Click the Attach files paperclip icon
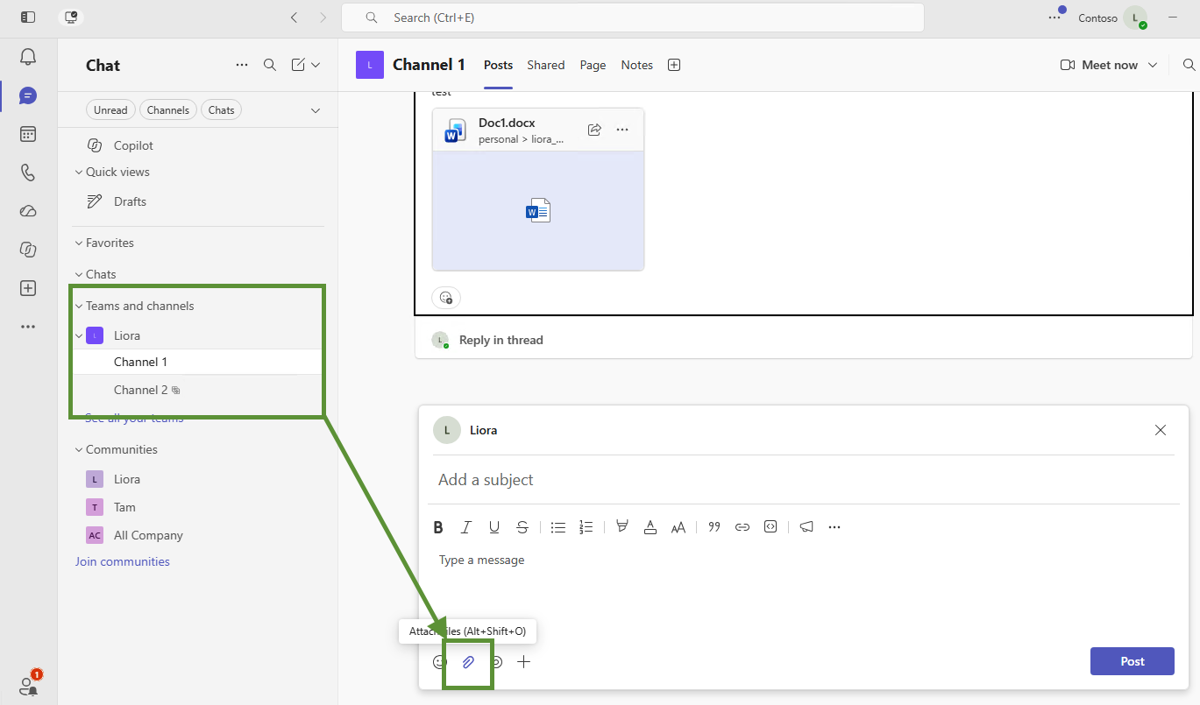The height and width of the screenshot is (705, 1200). pos(468,662)
